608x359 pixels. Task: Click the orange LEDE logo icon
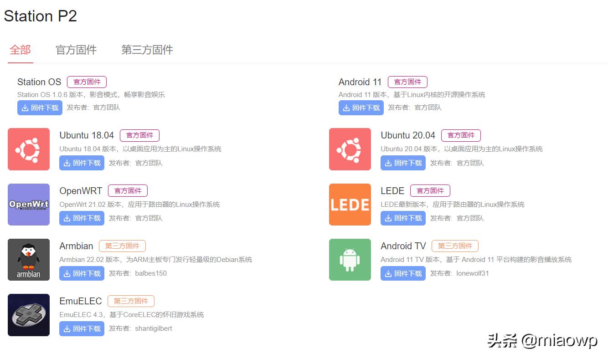click(x=350, y=204)
